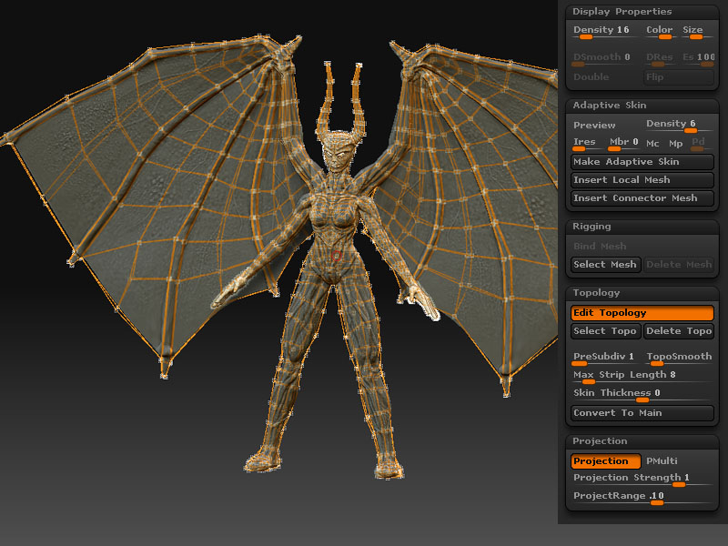The height and width of the screenshot is (546, 728).
Task: Click the Select Mesh button
Action: click(x=605, y=265)
